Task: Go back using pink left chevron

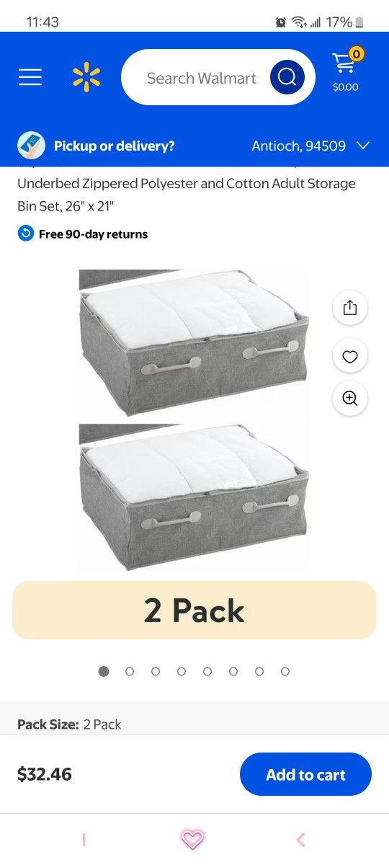Action: pos(301,839)
